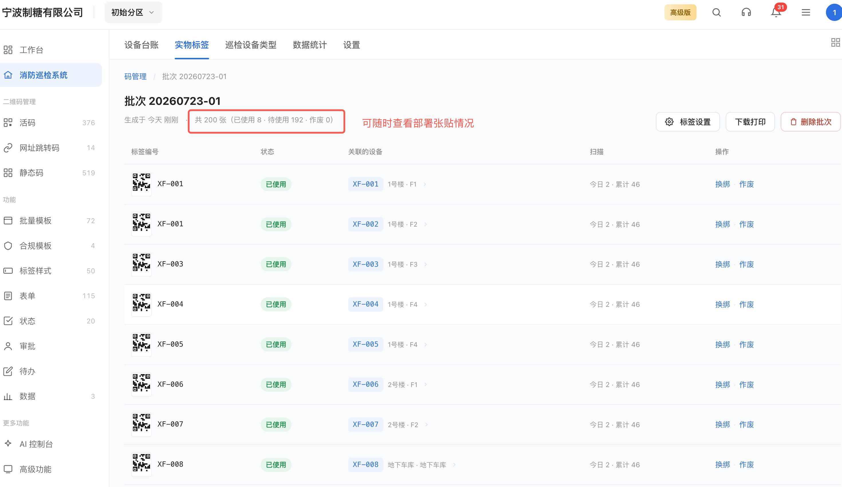The width and height of the screenshot is (842, 487).
Task: Click 作废 for XF-005 row
Action: [x=746, y=344]
